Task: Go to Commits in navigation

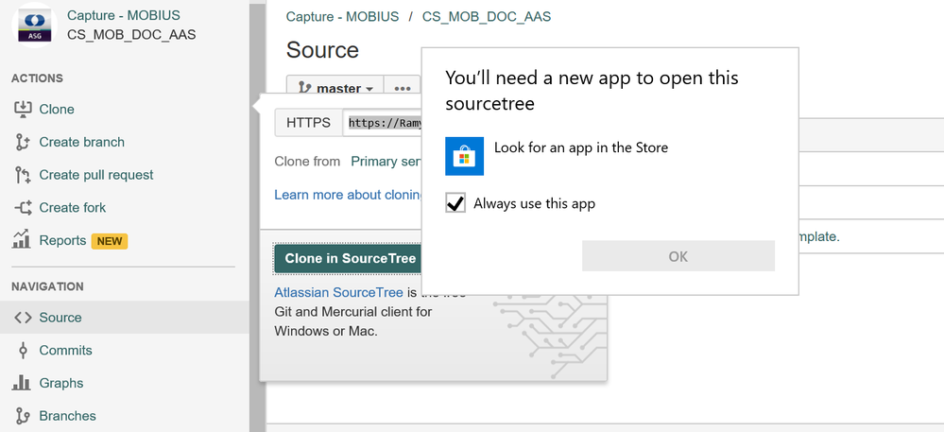Action: click(x=65, y=350)
